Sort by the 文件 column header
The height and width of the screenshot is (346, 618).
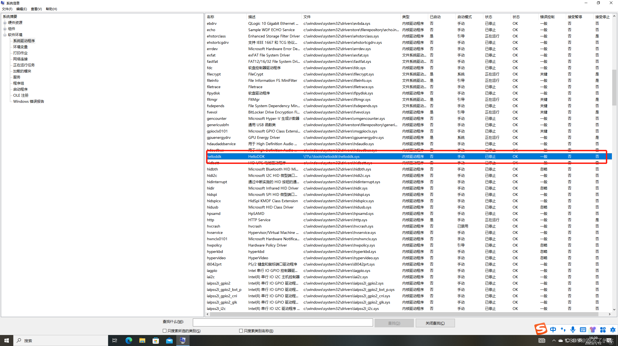coord(351,17)
